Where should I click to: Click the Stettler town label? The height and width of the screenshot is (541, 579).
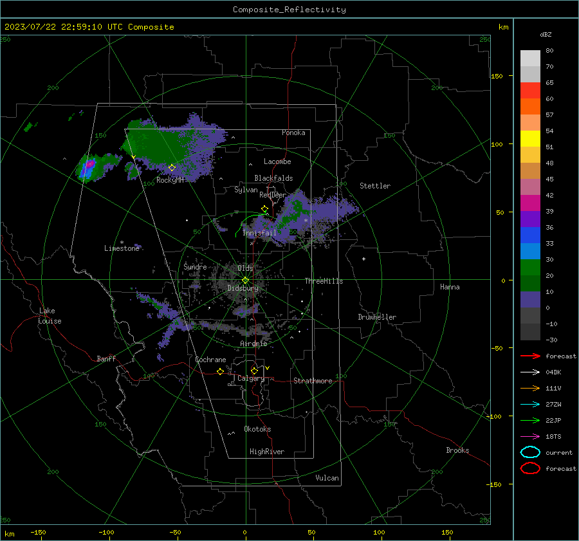[375, 186]
